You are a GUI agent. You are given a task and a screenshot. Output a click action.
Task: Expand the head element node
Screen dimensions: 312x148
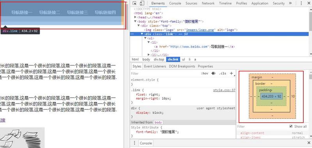coord(135,17)
